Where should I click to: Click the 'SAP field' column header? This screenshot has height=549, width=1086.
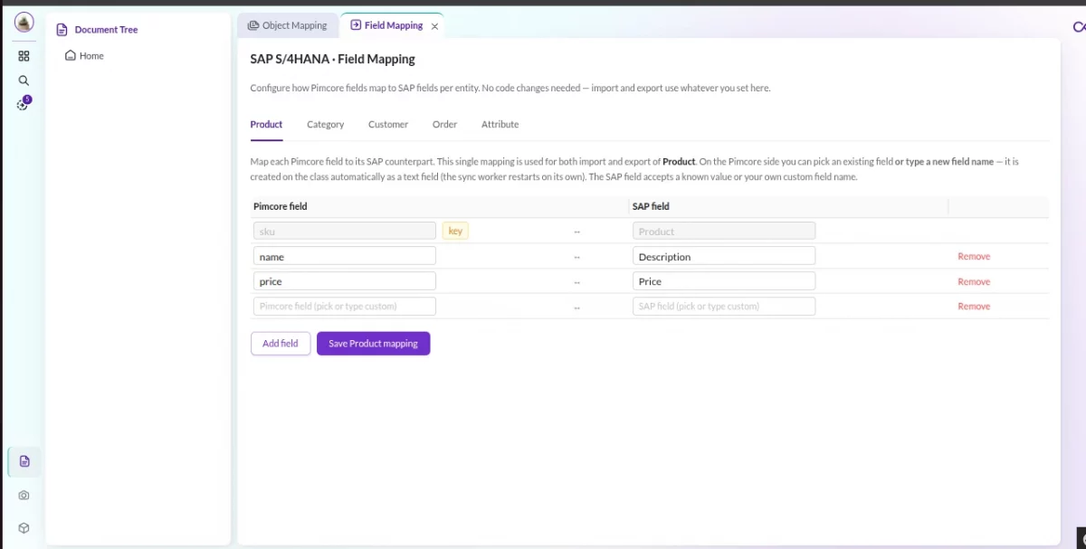(x=651, y=206)
